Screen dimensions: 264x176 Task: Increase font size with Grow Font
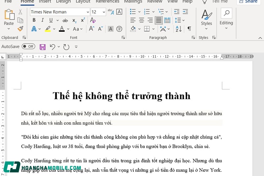point(91,29)
